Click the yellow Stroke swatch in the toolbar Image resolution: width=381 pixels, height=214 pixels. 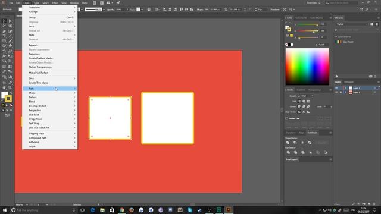pyautogui.click(x=8, y=99)
